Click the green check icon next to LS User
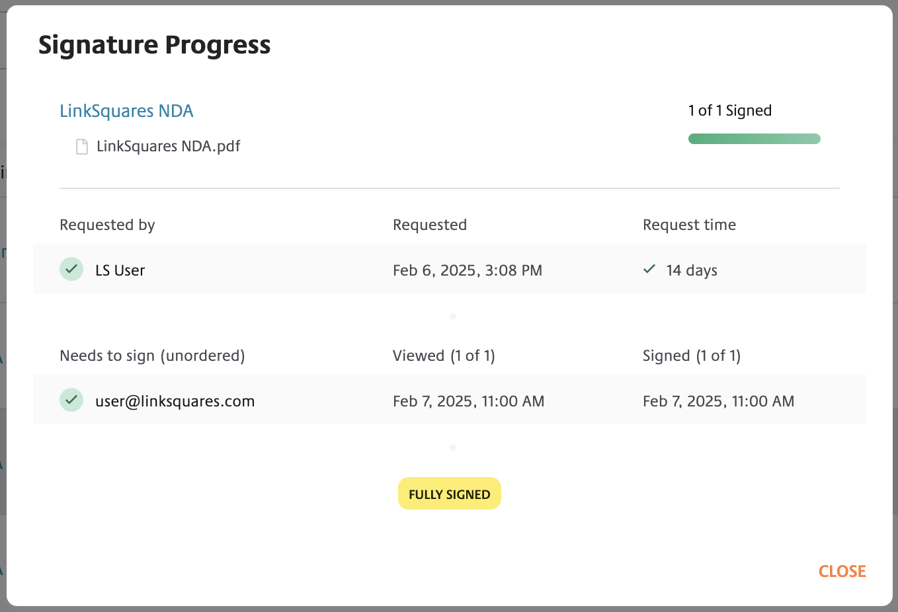The image size is (898, 612). 71,269
